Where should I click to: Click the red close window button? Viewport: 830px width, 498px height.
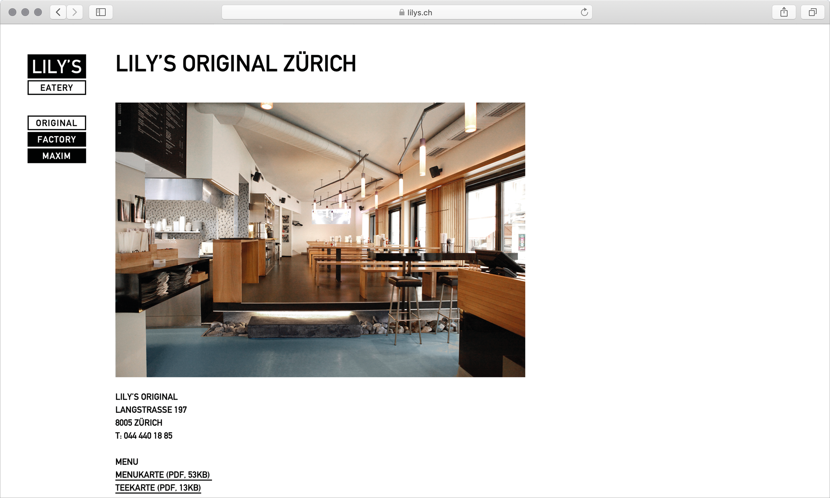pos(12,12)
